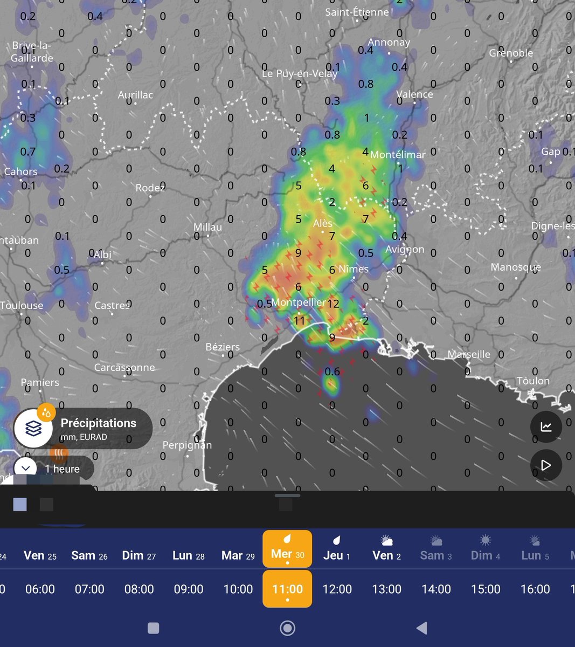Open the forecast chart graph icon
Screen dimensions: 575x647
546,427
